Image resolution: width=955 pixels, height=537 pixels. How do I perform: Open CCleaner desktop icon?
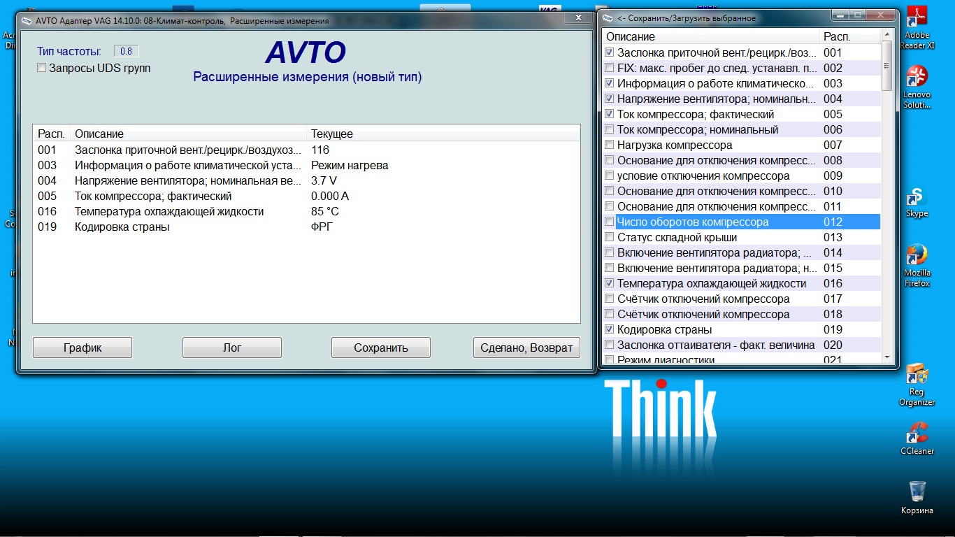click(917, 434)
